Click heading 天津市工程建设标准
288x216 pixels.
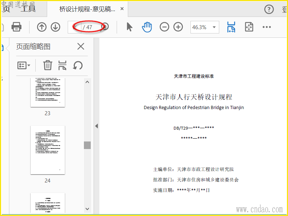(x=194, y=76)
